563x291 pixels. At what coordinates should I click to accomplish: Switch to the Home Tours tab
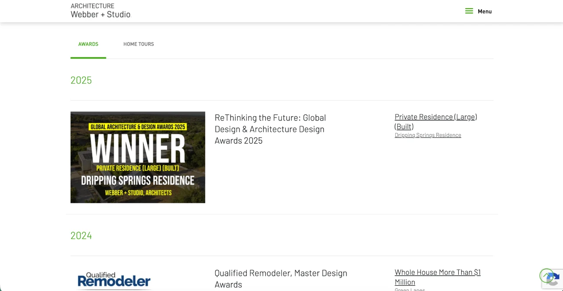click(139, 44)
